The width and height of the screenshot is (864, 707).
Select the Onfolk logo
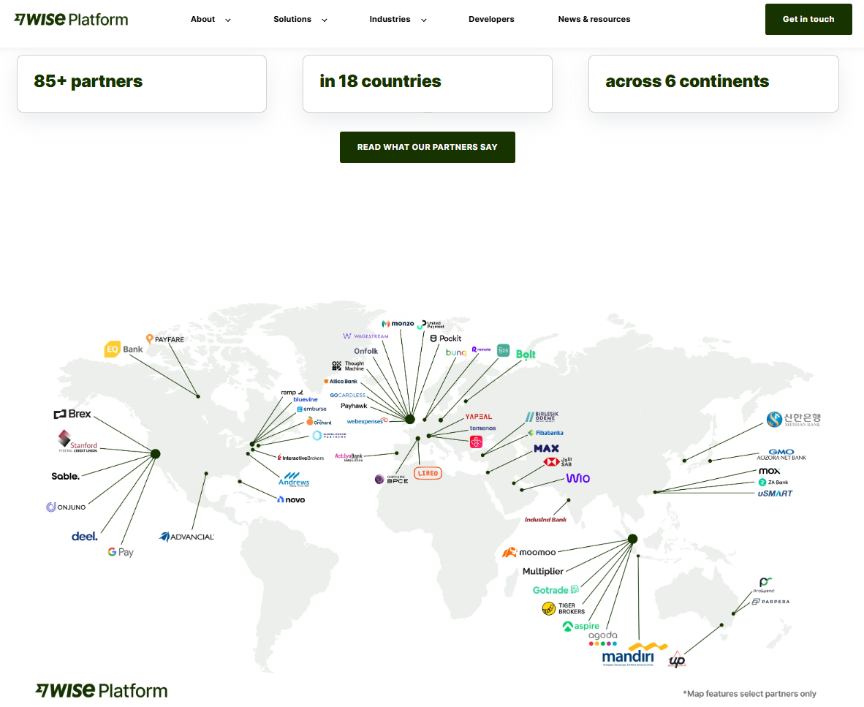click(366, 351)
